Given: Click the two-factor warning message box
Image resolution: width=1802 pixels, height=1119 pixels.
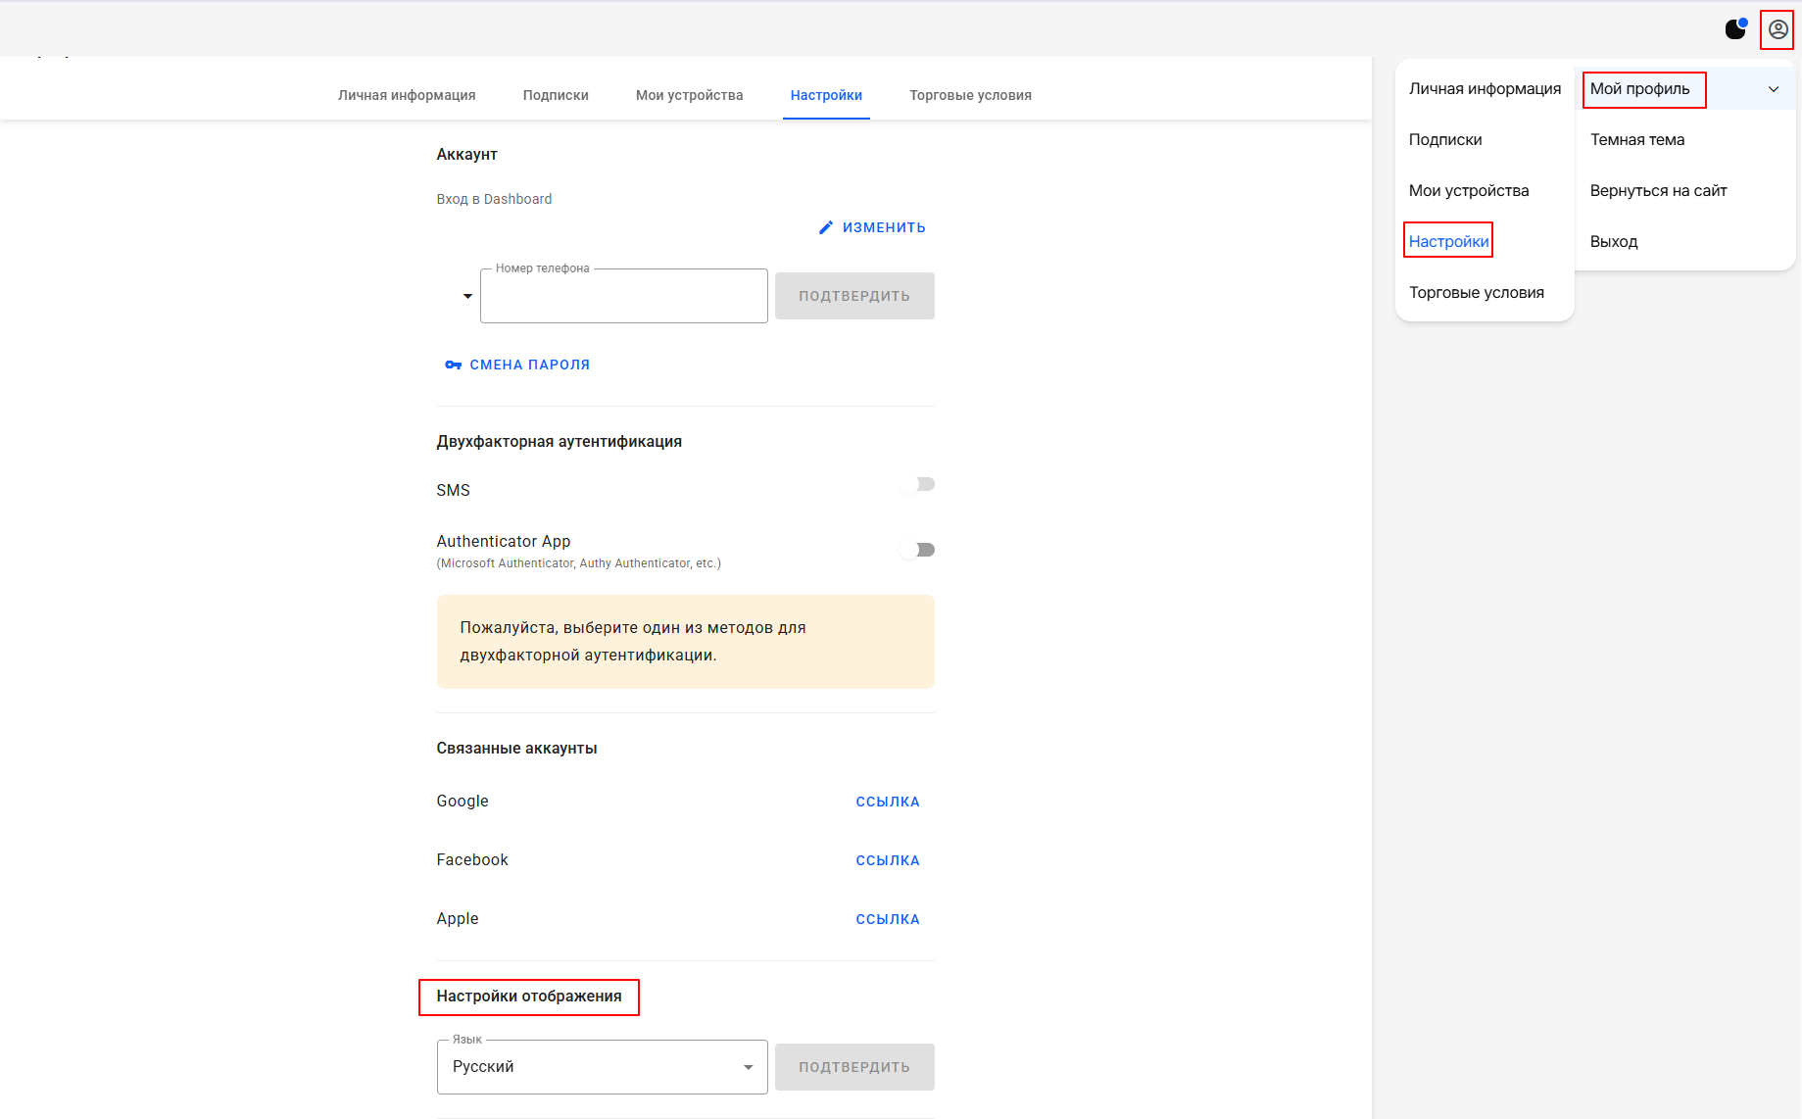Looking at the screenshot, I should pos(686,642).
